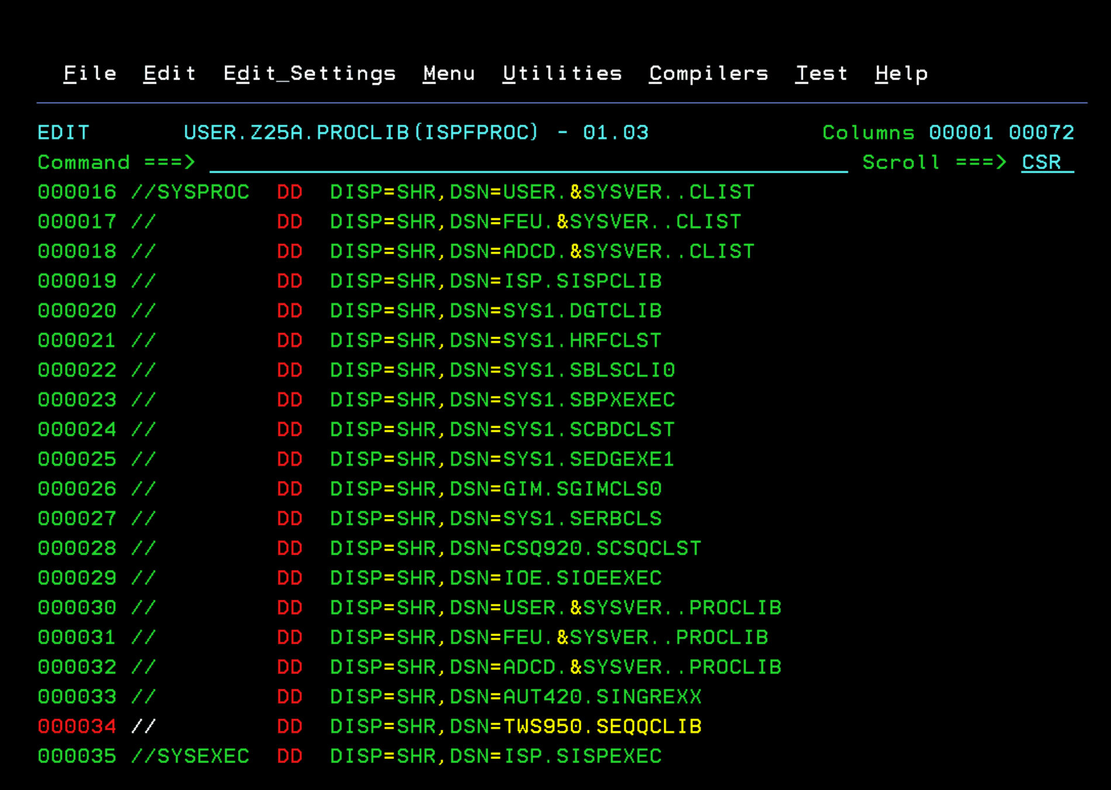Viewport: 1111px width, 790px height.
Task: Open the File menu
Action: 89,74
